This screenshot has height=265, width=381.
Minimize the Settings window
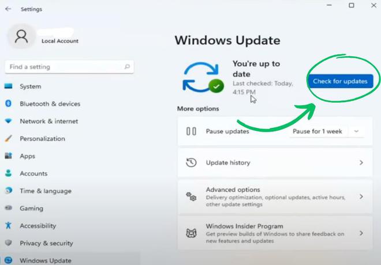[x=329, y=5]
